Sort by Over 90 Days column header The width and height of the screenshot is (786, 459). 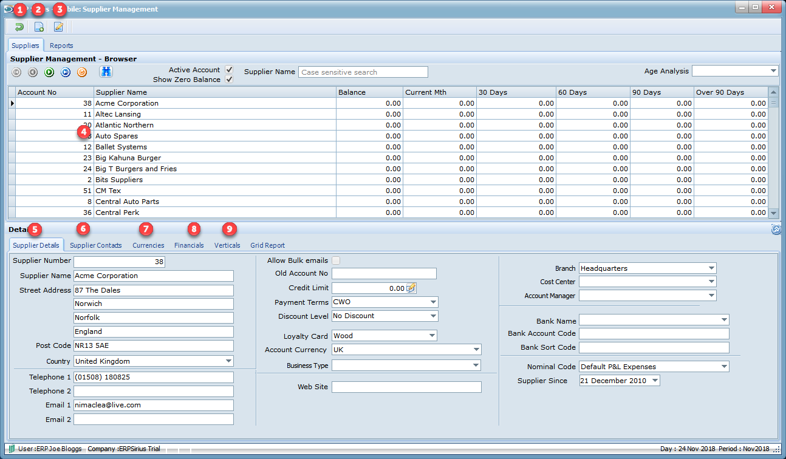[x=731, y=92]
